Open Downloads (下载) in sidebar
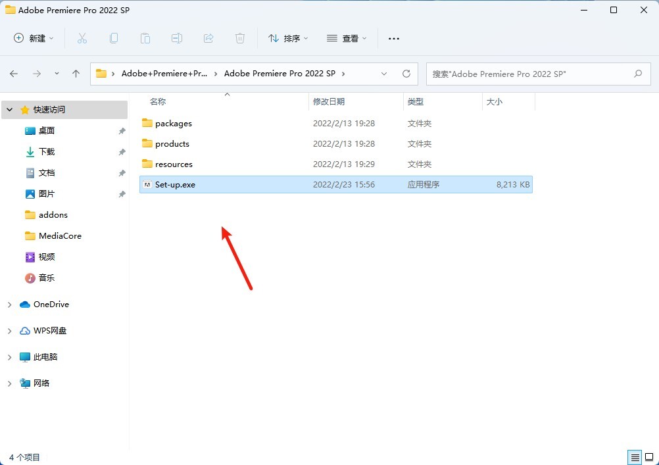This screenshot has width=659, height=465. click(x=47, y=152)
